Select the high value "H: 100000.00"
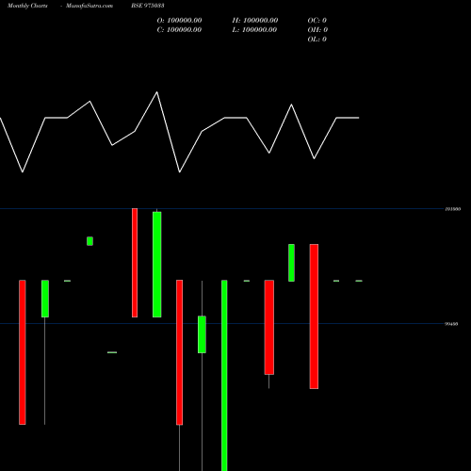Image resolution: width=471 pixels, height=471 pixels. [x=255, y=21]
